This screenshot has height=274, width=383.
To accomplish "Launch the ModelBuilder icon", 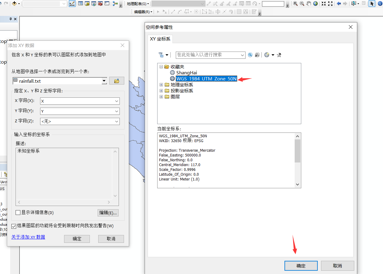I will pyautogui.click(x=115, y=4).
